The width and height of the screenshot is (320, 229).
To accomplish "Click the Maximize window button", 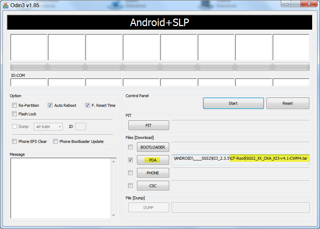I will (x=295, y=4).
